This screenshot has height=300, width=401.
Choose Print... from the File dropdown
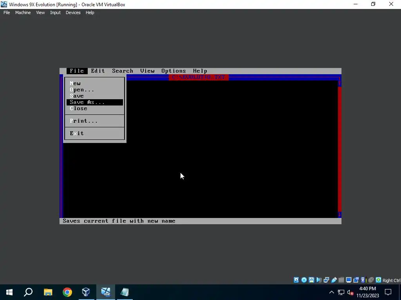95,121
